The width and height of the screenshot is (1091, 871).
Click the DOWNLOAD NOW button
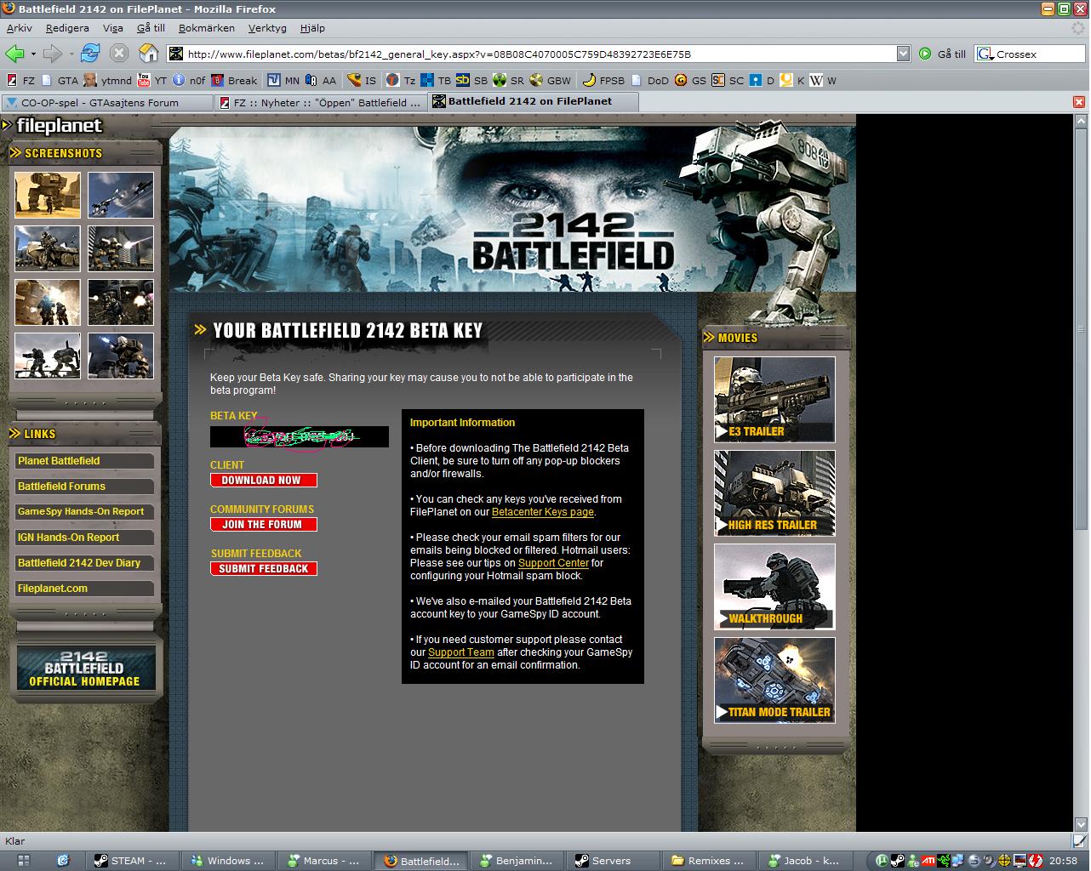click(264, 480)
